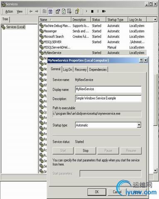This screenshot has height=199, width=159.
Task: Open the Action menu
Action: tap(9, 12)
